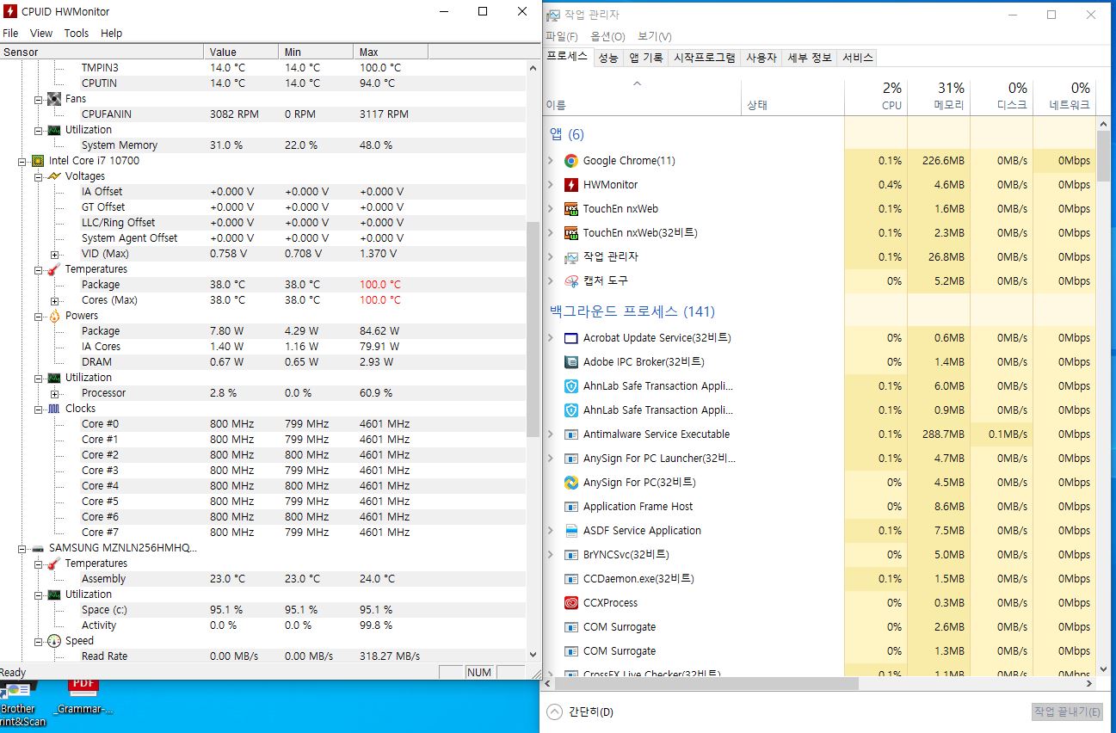1116x733 pixels.
Task: Collapse the Clocks node in HWMonitor
Action: 39,409
